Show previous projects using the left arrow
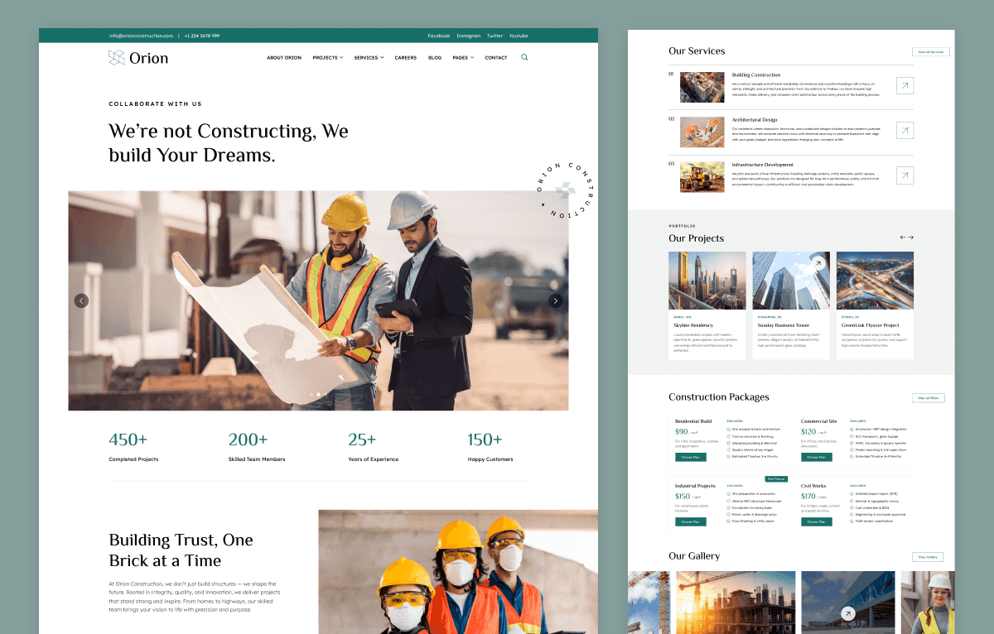The width and height of the screenshot is (994, 634). pyautogui.click(x=903, y=238)
